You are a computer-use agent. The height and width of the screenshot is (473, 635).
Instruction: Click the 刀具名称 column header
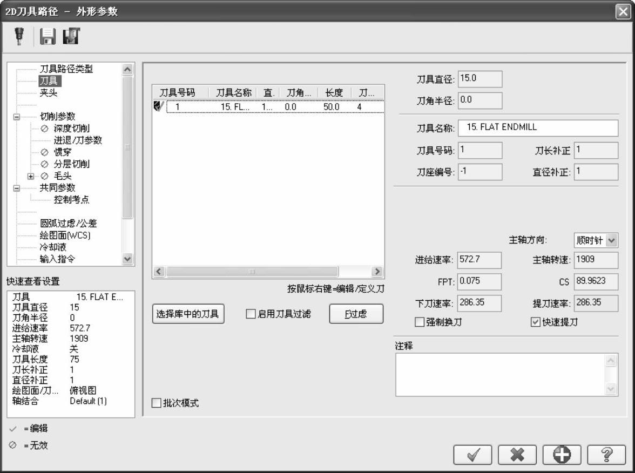[233, 93]
